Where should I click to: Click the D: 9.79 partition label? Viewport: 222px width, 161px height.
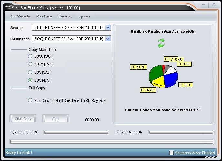(x=184, y=64)
